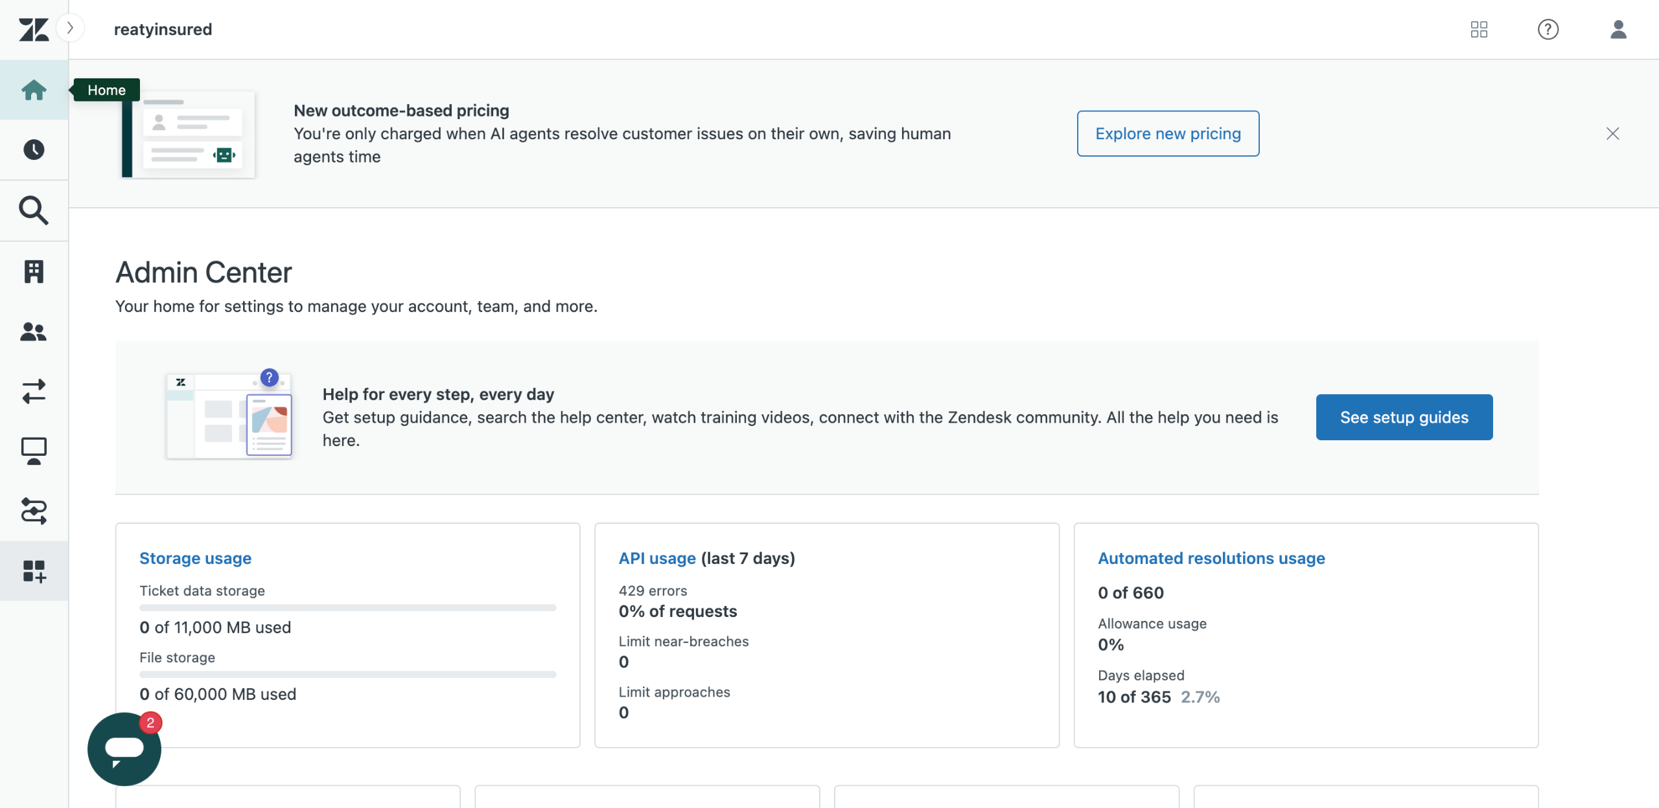Screen dimensions: 1659x808
Task: Open the Storage usage link
Action: (195, 558)
